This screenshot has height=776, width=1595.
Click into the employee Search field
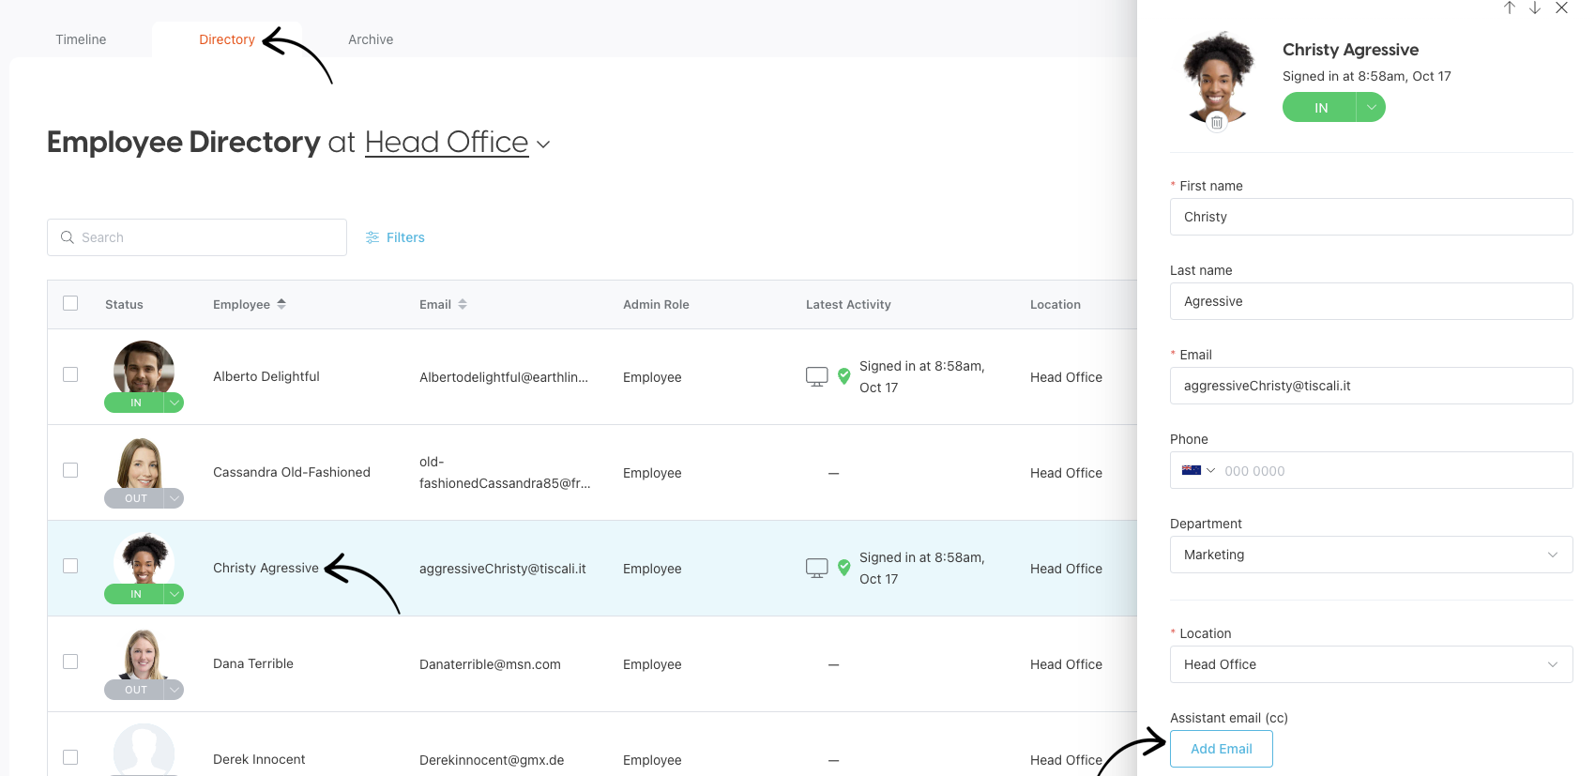tap(197, 237)
